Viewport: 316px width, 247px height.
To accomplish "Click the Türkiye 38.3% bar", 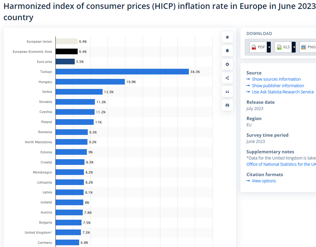I will pos(122,72).
